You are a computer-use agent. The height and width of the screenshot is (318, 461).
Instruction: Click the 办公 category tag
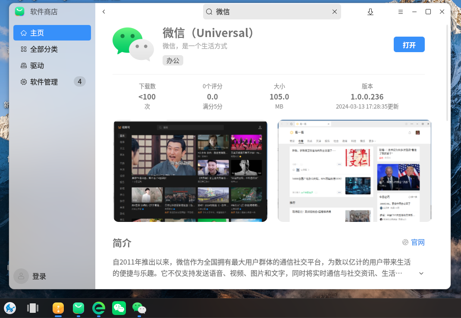click(173, 60)
